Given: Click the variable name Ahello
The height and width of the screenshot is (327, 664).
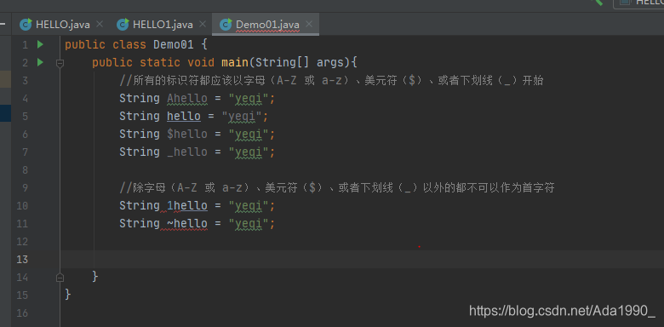Looking at the screenshot, I should (x=187, y=98).
